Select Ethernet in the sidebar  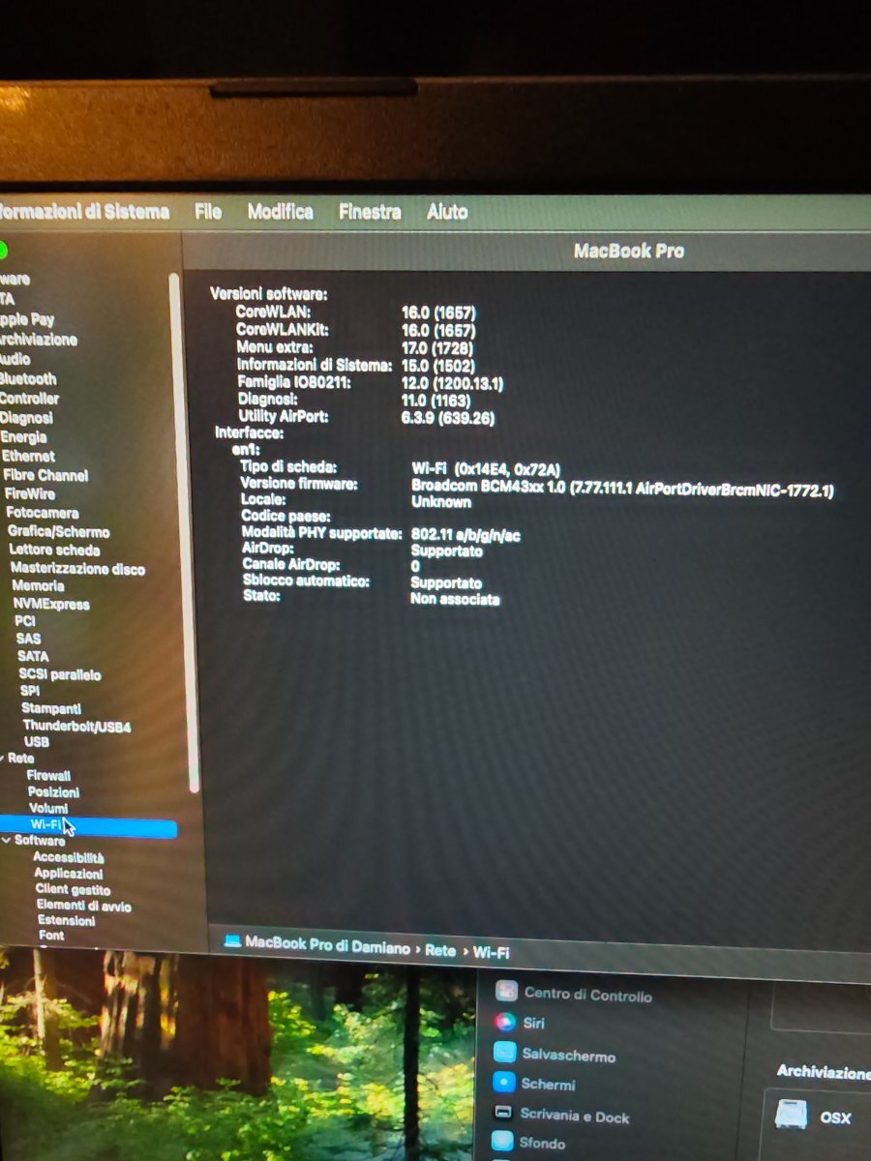coord(28,456)
